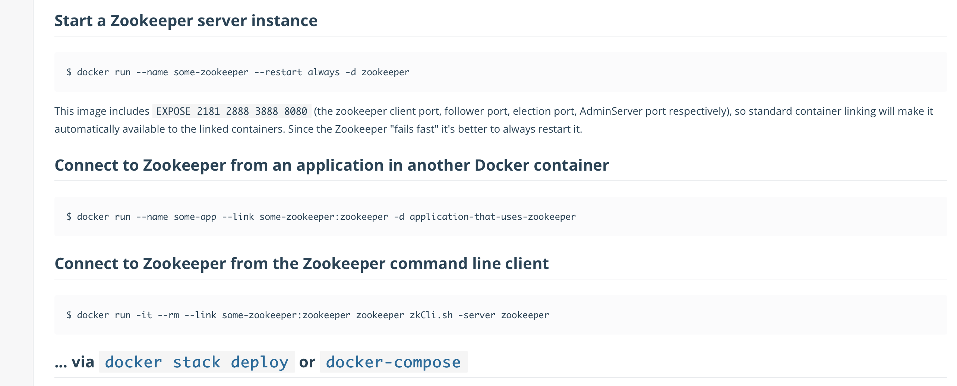Screen dimensions: 957x386
Task: Click the some-app --link docker command
Action: [321, 217]
